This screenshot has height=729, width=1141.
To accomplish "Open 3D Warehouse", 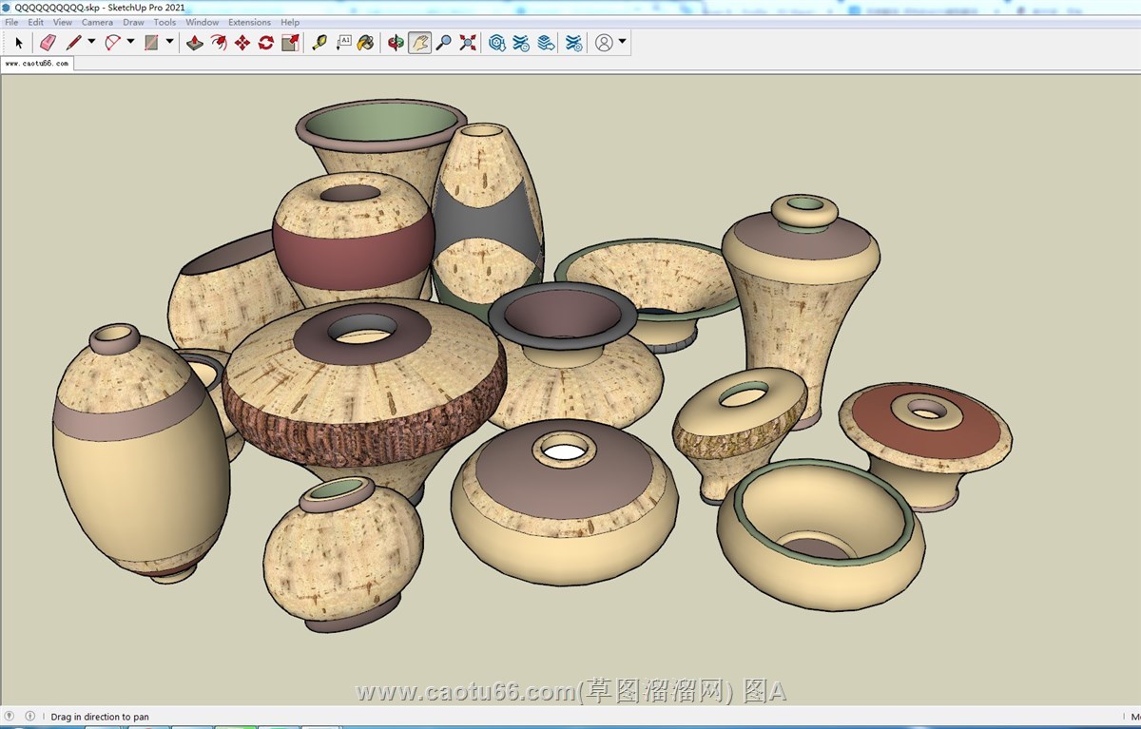I will pos(497,43).
